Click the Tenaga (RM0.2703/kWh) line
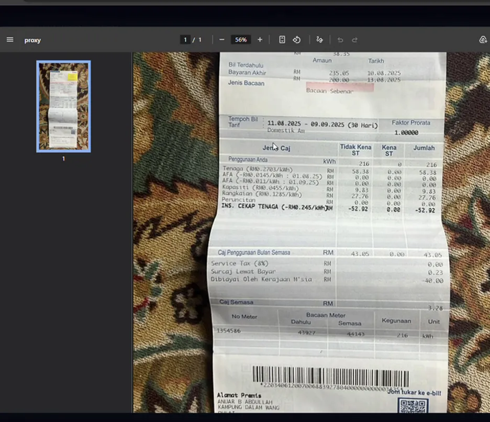 coord(258,169)
